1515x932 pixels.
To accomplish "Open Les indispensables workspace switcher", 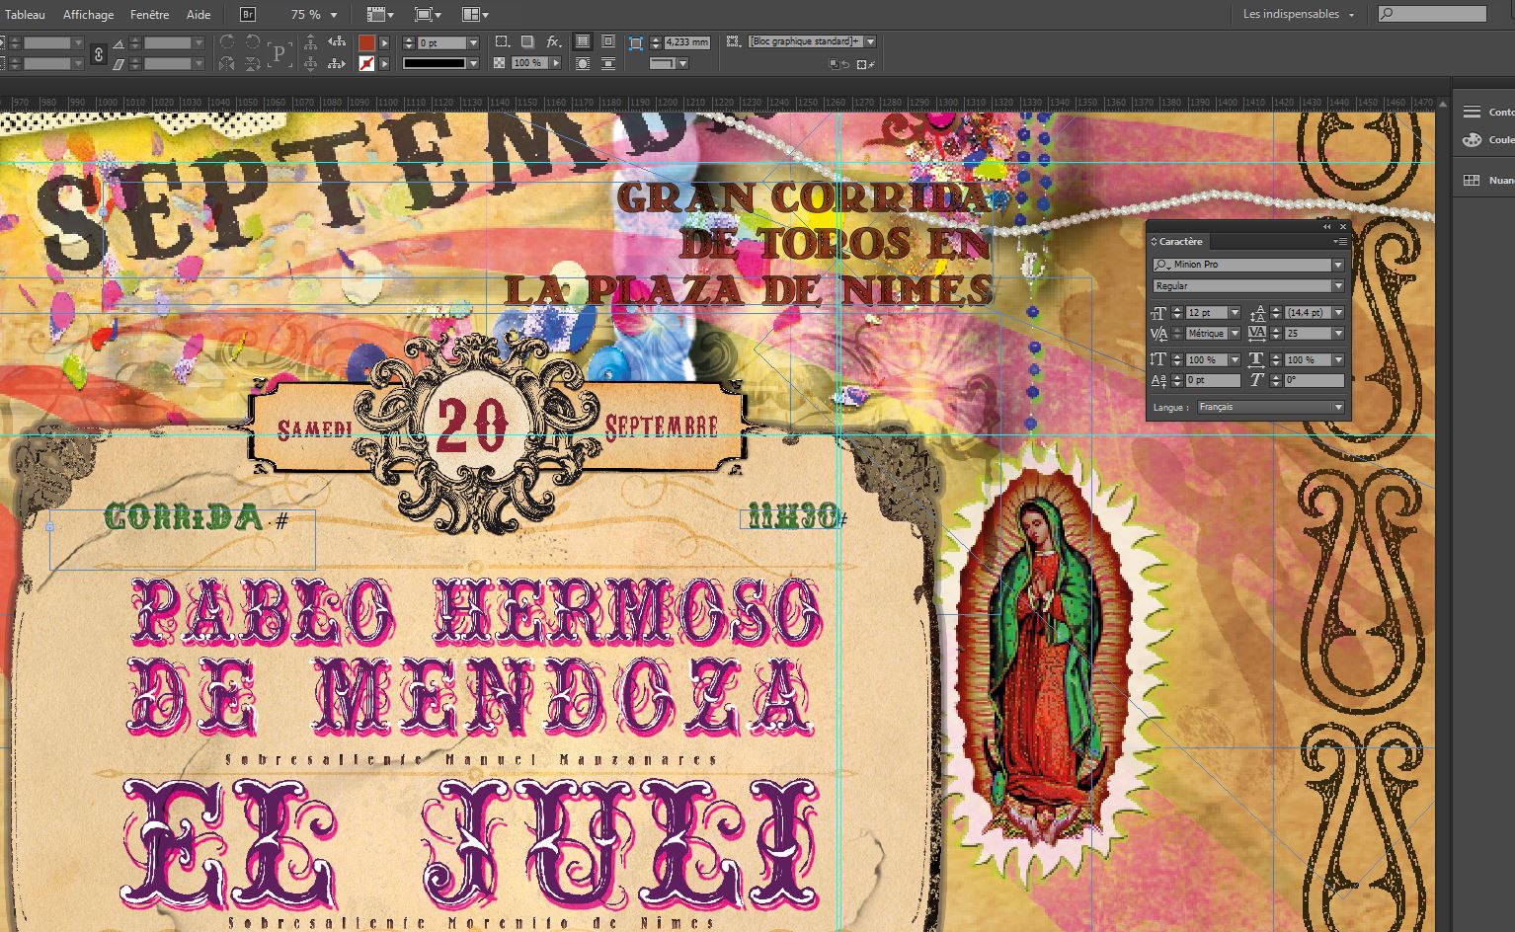I will 1299,14.
